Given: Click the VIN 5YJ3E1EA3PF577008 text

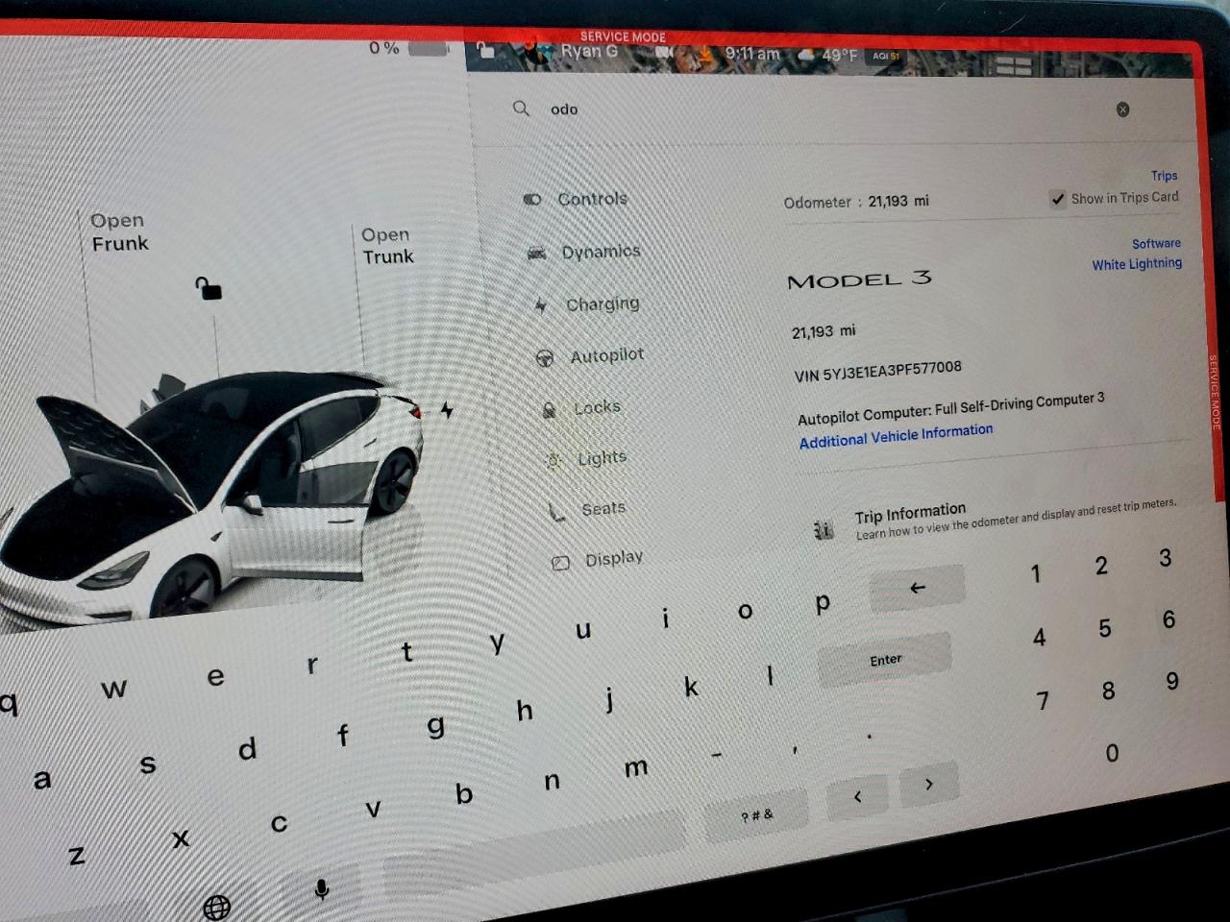Looking at the screenshot, I should (878, 371).
